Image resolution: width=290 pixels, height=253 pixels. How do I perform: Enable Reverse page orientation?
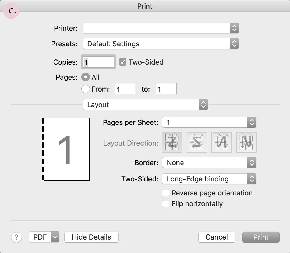pyautogui.click(x=165, y=193)
